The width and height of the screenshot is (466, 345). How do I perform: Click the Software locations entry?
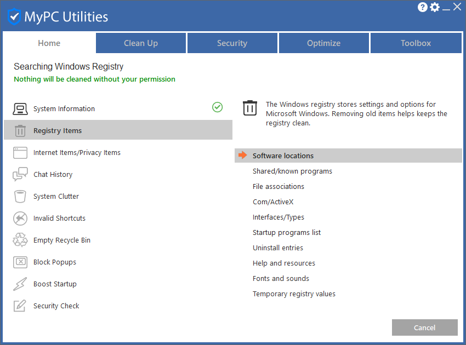tap(348, 156)
